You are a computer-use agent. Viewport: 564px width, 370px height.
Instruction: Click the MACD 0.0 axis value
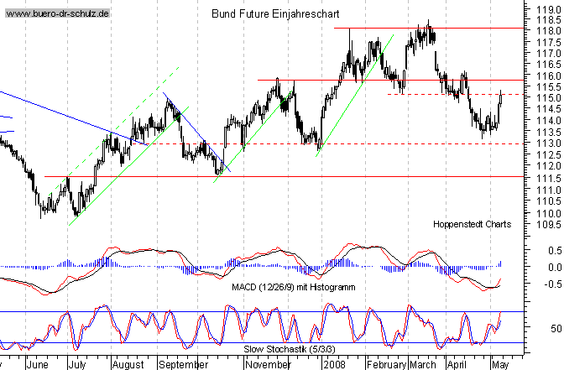click(x=555, y=268)
